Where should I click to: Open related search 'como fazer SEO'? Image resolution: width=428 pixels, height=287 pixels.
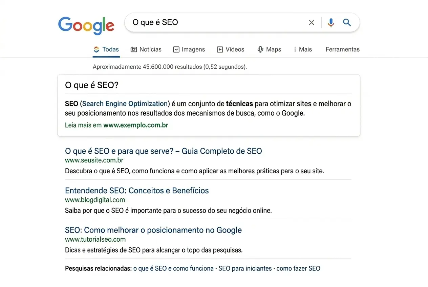[298, 269]
